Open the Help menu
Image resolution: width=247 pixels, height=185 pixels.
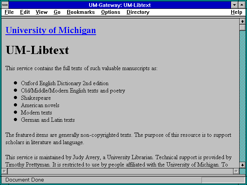pos(237,12)
